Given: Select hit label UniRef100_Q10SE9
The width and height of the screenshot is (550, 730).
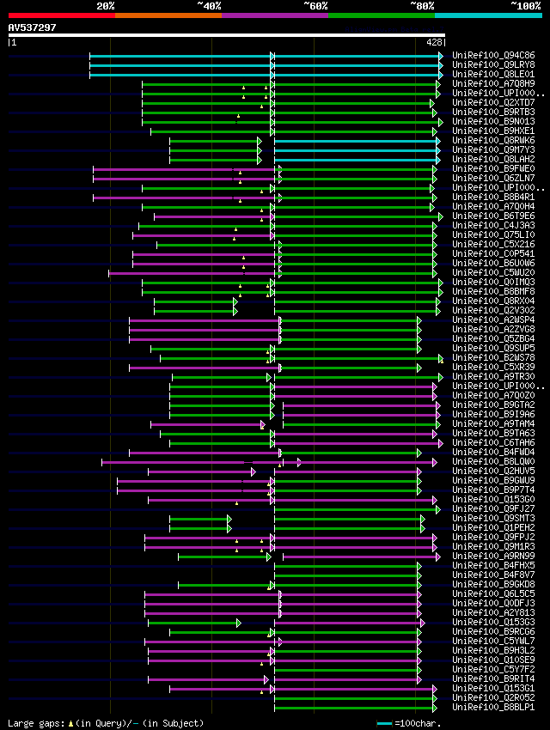Looking at the screenshot, I should [x=493, y=660].
